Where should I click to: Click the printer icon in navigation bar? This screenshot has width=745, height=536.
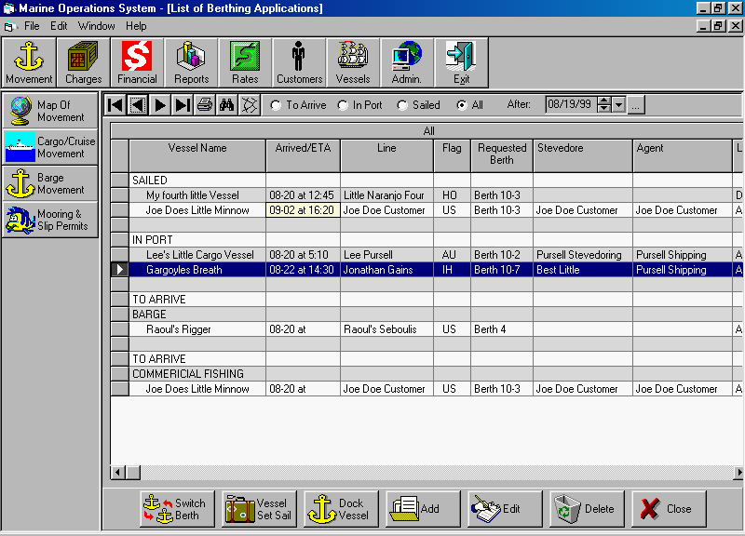point(204,105)
